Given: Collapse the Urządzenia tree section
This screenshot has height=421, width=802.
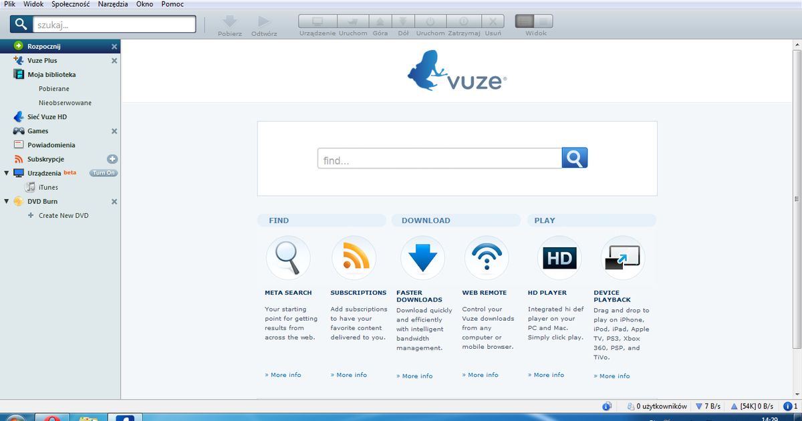Looking at the screenshot, I should coord(5,172).
